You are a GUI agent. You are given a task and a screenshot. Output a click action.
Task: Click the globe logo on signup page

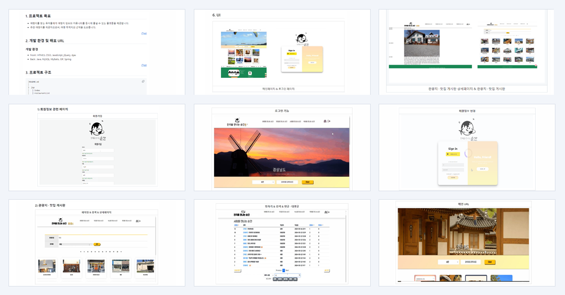click(x=97, y=129)
